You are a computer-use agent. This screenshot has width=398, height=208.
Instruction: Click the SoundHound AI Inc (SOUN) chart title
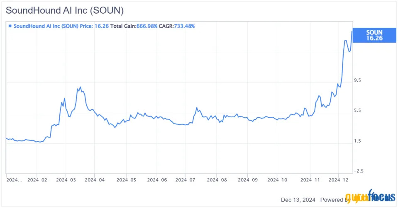coord(65,10)
